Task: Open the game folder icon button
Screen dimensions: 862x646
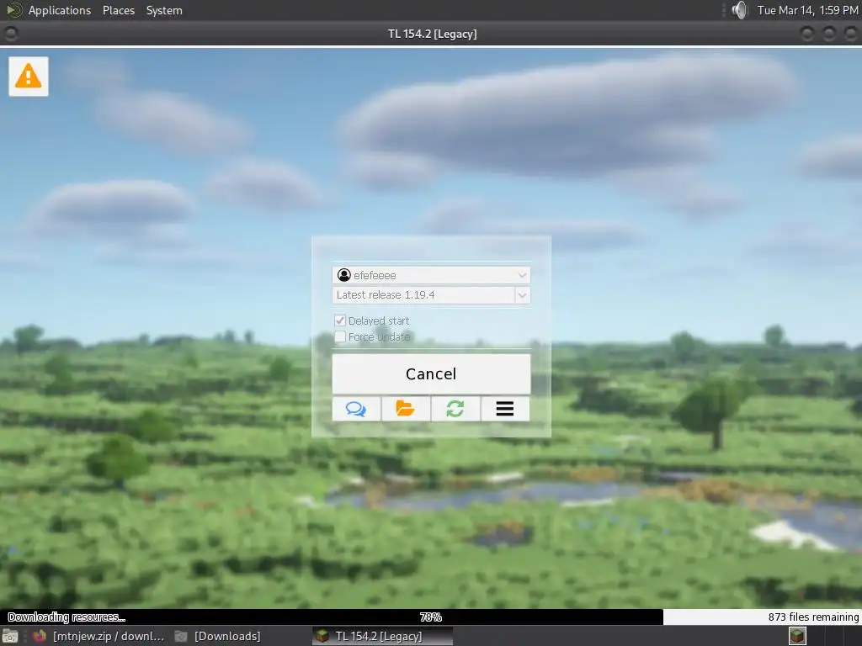Action: pyautogui.click(x=406, y=409)
